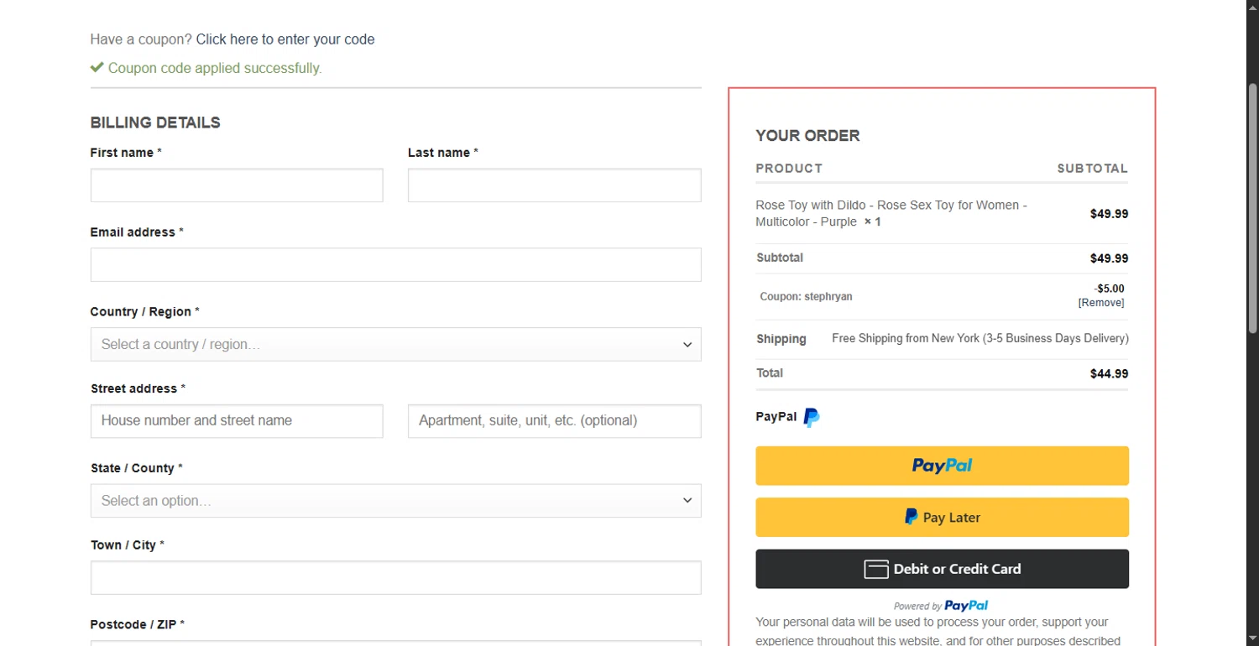Focus the Apartment, suite, unit field
Image resolution: width=1259 pixels, height=646 pixels.
[554, 421]
